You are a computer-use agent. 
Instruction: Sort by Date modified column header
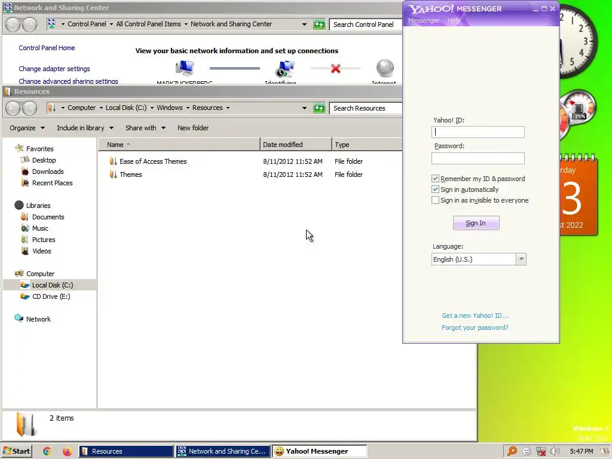(x=296, y=145)
